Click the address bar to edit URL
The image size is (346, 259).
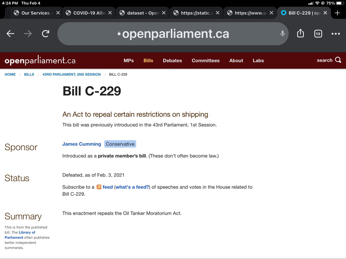[172, 34]
